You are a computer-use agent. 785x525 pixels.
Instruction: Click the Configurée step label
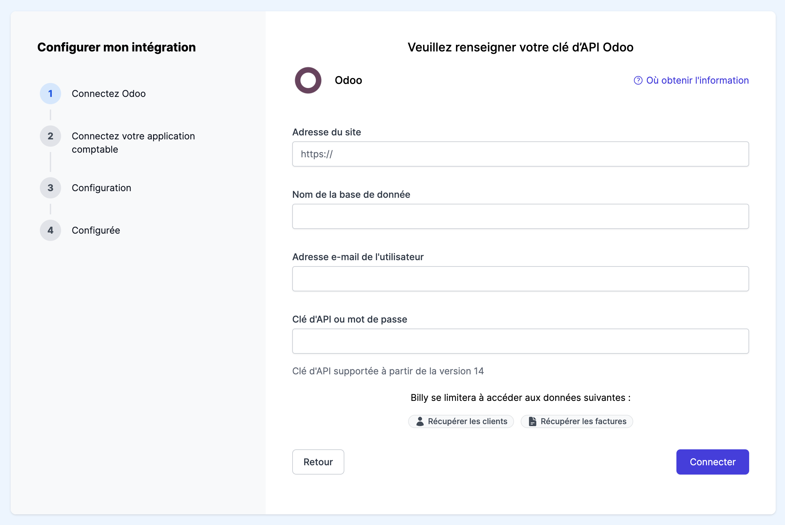click(x=96, y=230)
